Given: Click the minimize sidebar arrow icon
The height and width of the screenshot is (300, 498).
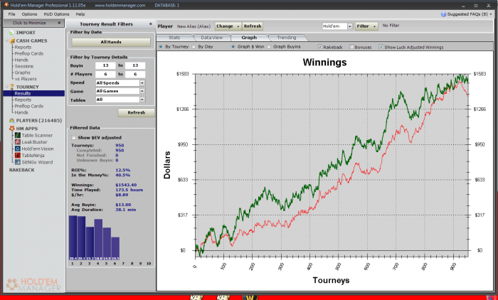Looking at the screenshot, I should 59,23.
